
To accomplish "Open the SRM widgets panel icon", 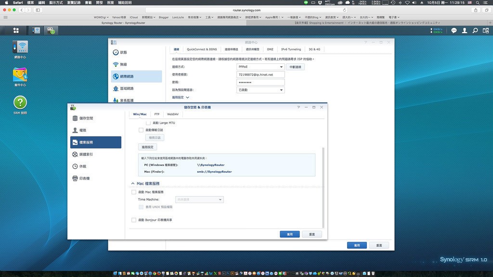I will click(x=486, y=30).
